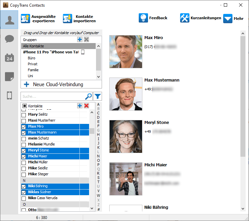Delete selected contacts with red X

coord(86,106)
